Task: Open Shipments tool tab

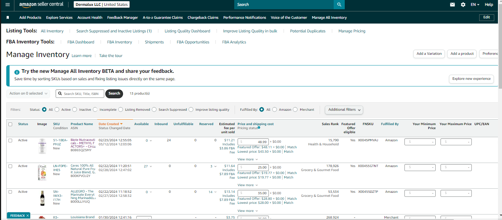Action: (x=154, y=42)
